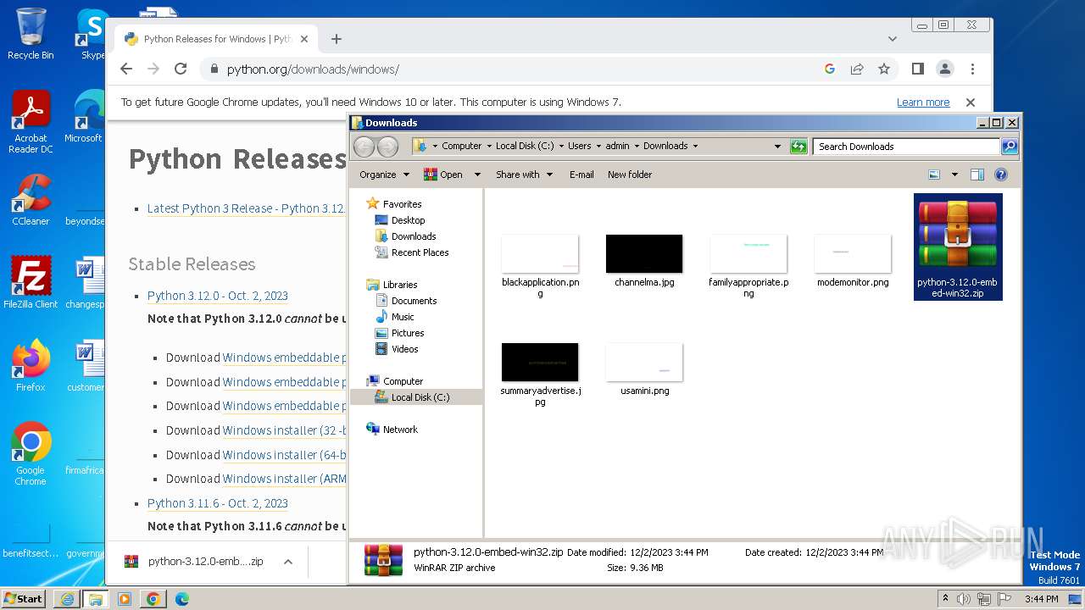This screenshot has width=1085, height=610.
Task: Click Windows installer (32-bit) link
Action: coord(284,430)
